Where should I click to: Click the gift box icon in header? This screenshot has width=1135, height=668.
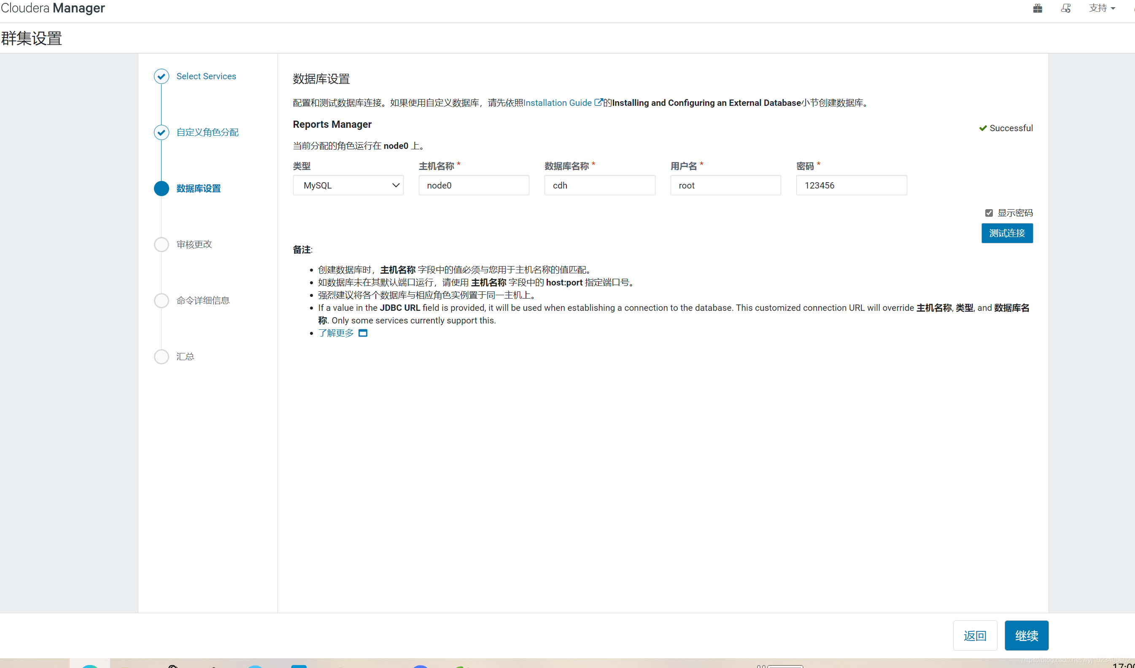click(1037, 8)
